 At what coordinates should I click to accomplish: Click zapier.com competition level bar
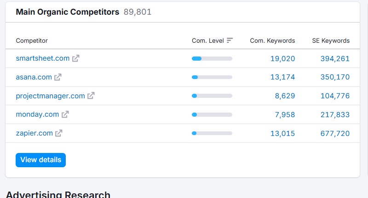pyautogui.click(x=212, y=133)
